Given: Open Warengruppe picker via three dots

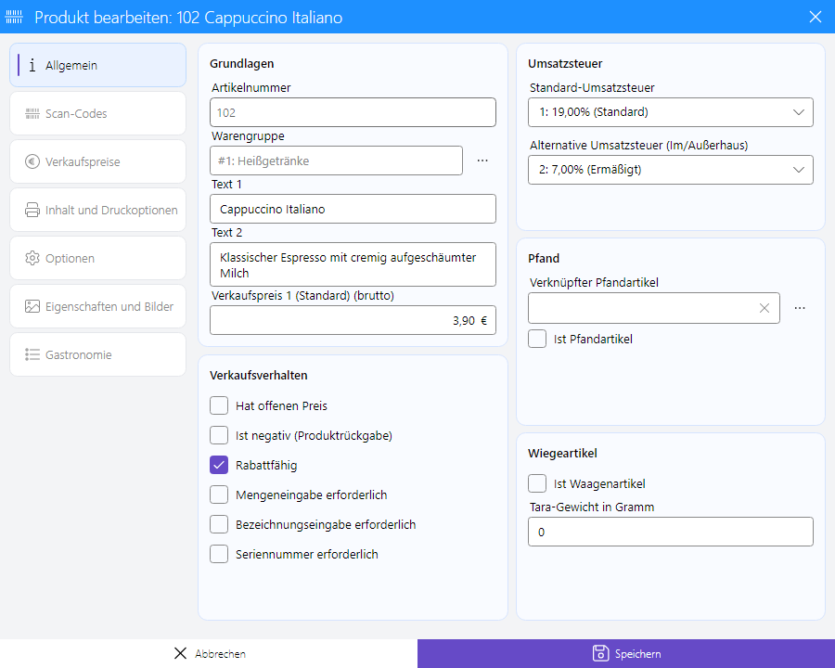Looking at the screenshot, I should pos(482,161).
